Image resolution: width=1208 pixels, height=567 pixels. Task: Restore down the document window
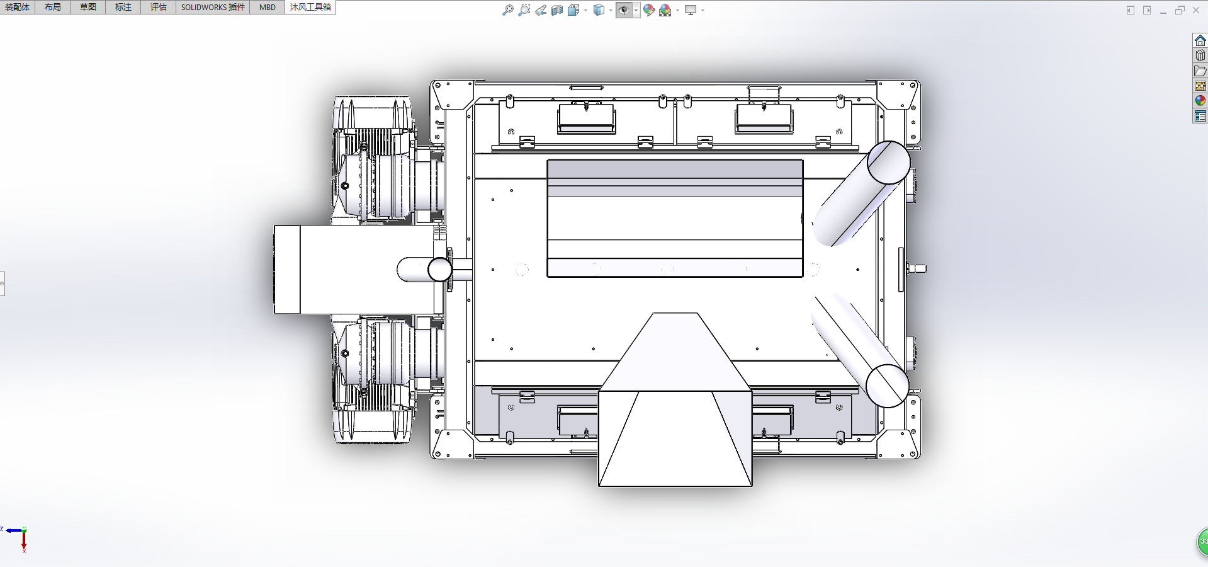pyautogui.click(x=1180, y=10)
